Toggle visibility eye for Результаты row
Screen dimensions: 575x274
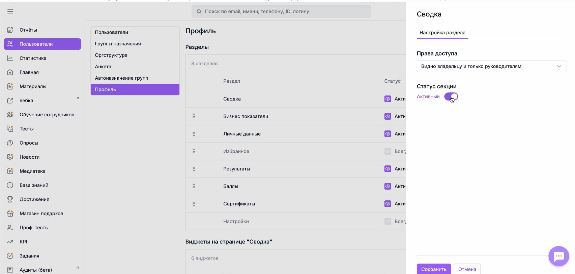coord(388,169)
